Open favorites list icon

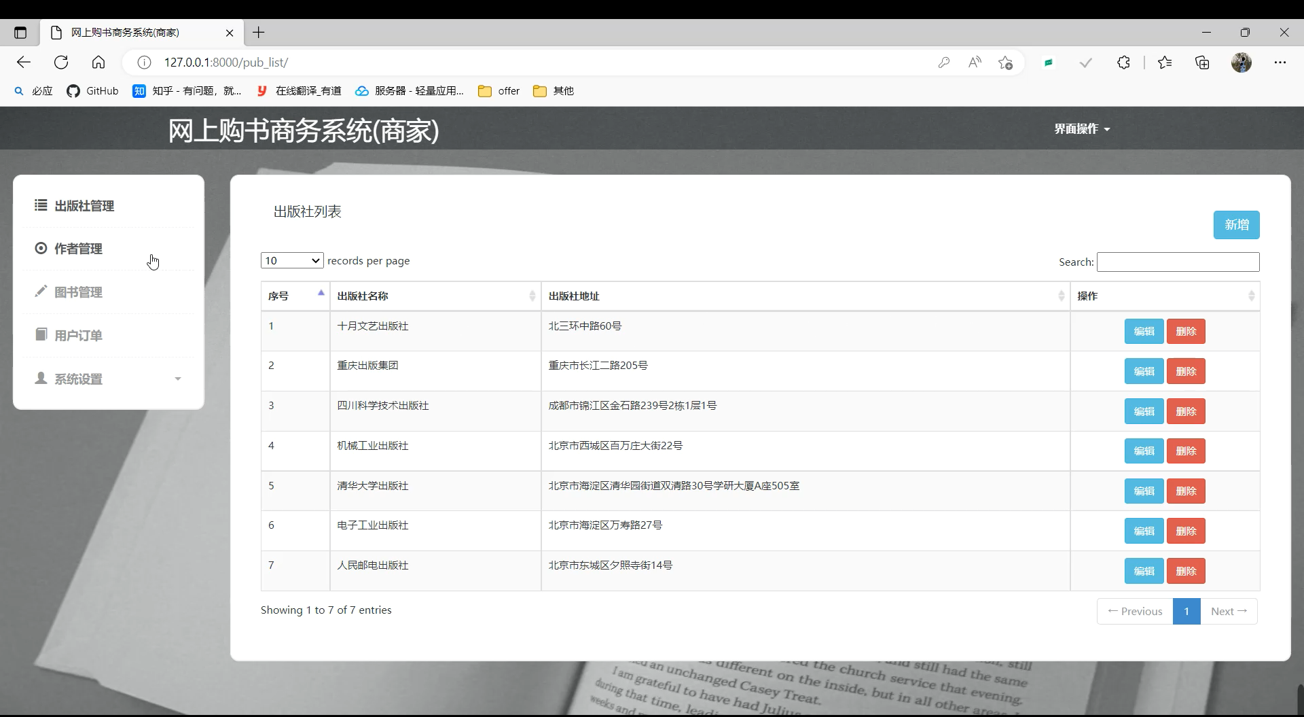1165,63
